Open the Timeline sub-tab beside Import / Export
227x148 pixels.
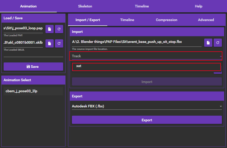(x=127, y=20)
